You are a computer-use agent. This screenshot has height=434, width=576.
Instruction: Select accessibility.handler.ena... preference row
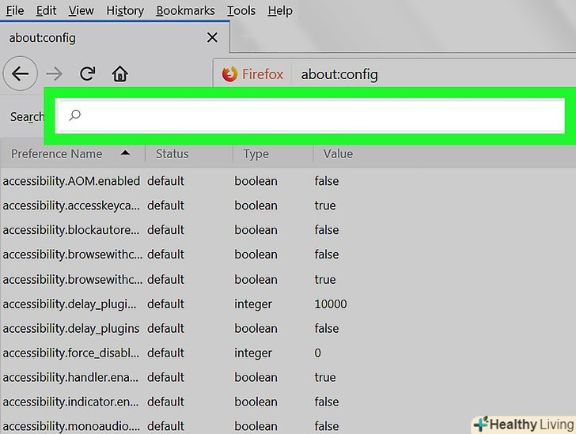tap(288, 377)
